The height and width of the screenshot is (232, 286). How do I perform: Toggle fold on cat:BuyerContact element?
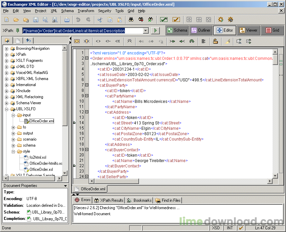pos(87,150)
